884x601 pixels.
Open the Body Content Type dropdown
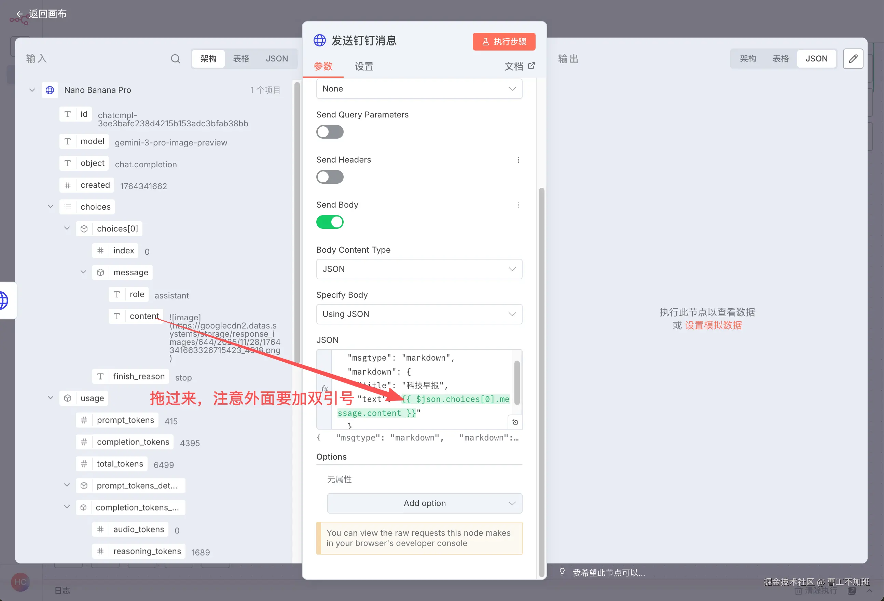point(419,269)
